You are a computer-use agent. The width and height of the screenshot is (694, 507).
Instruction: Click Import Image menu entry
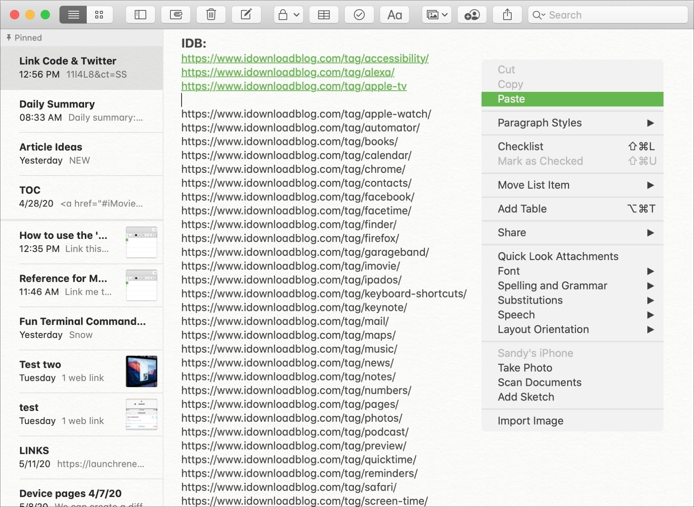click(572, 421)
